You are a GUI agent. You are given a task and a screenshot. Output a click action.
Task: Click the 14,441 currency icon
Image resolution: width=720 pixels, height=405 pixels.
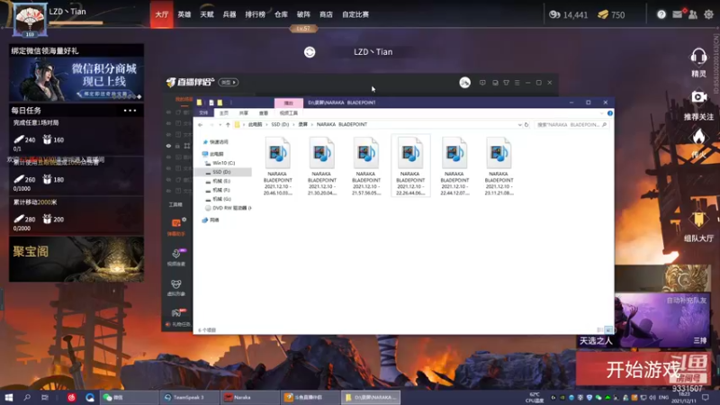pyautogui.click(x=554, y=14)
